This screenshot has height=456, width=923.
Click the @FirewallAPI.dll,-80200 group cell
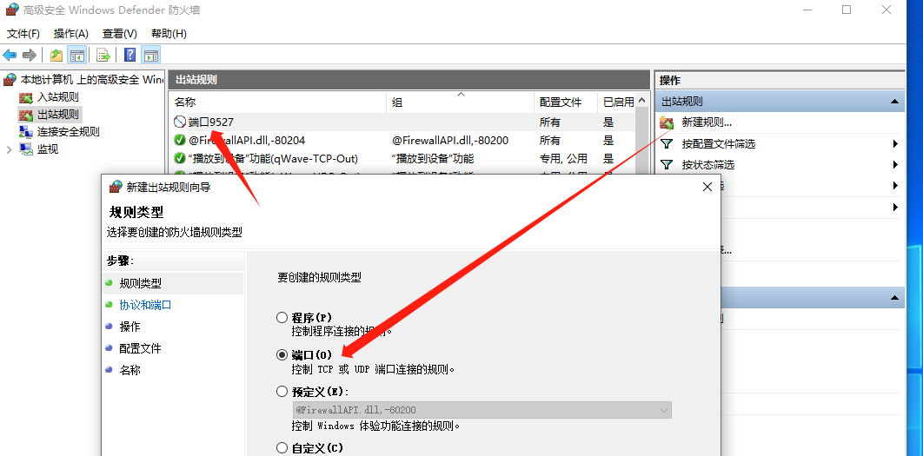pos(450,140)
